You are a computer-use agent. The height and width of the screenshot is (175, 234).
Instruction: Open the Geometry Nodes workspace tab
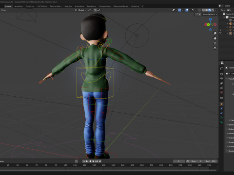pyautogui.click(x=120, y=6)
